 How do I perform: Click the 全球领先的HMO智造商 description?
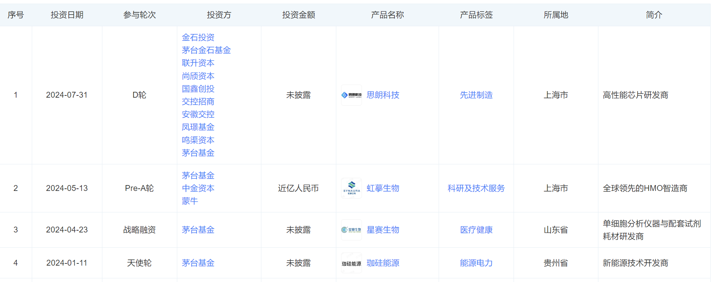(645, 188)
